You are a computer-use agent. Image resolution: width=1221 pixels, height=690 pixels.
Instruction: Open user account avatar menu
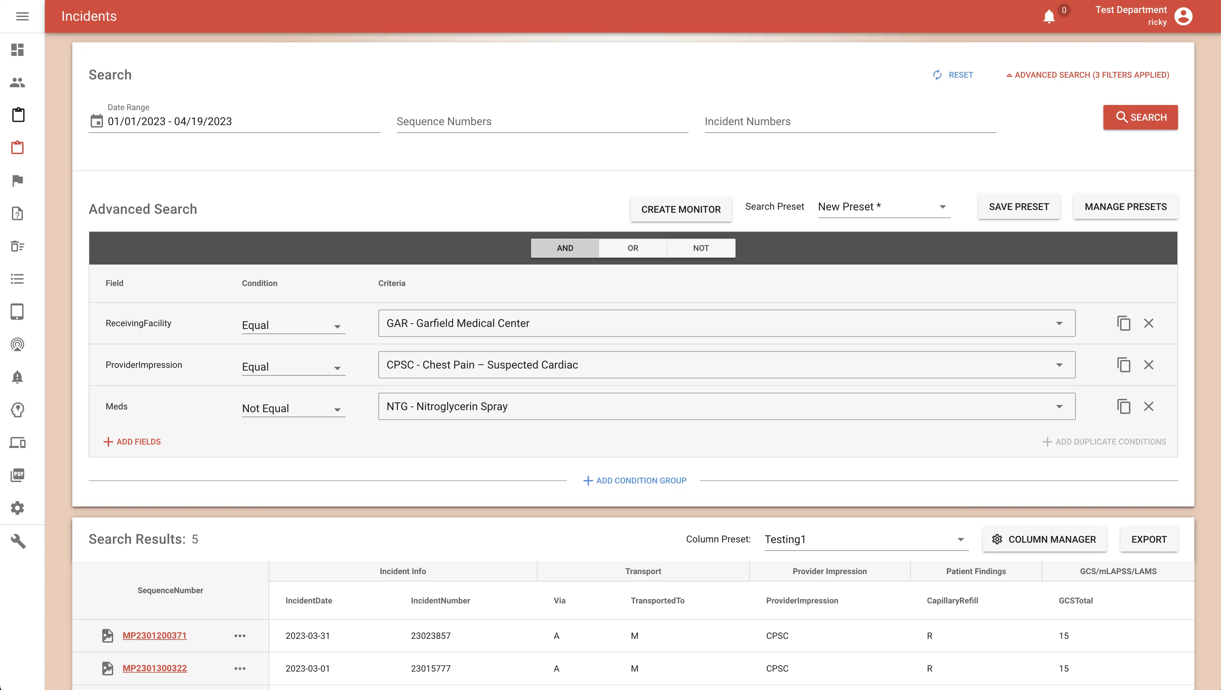pyautogui.click(x=1183, y=16)
